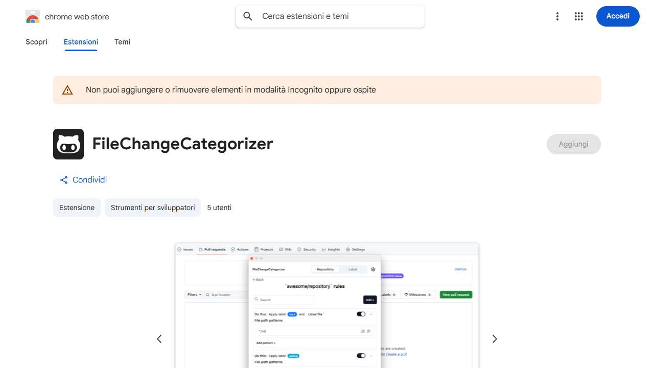
Task: Open the gear settings icon in the popup screenshot
Action: (373, 269)
